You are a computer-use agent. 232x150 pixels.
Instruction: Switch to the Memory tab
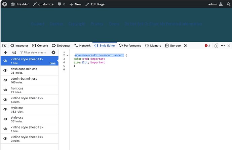pyautogui.click(x=153, y=45)
